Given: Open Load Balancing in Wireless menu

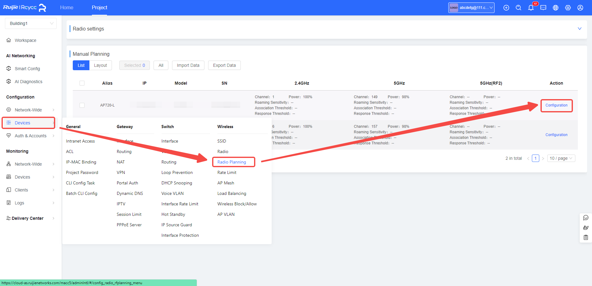Looking at the screenshot, I should pos(232,193).
